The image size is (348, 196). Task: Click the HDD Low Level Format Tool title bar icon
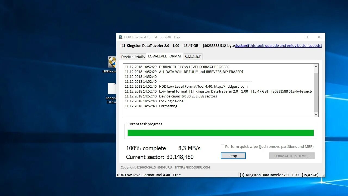coord(121,37)
